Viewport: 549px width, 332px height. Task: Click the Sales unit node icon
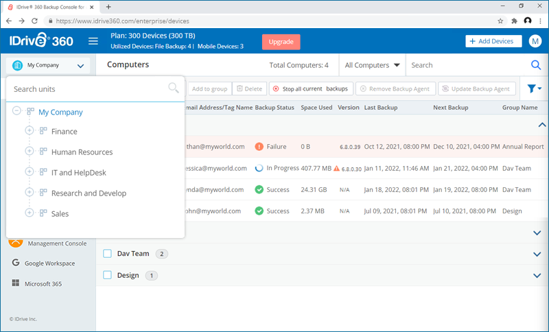coord(43,213)
